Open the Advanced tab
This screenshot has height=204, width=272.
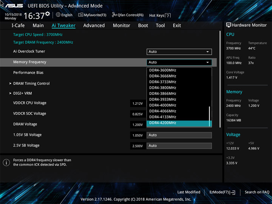94,25
